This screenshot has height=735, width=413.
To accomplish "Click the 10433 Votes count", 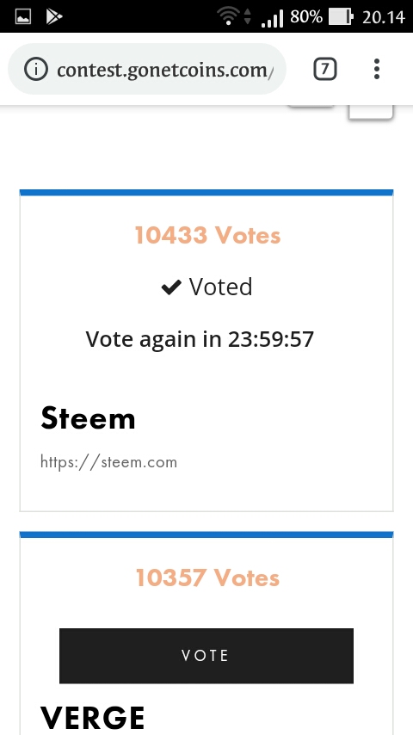I will 207,235.
